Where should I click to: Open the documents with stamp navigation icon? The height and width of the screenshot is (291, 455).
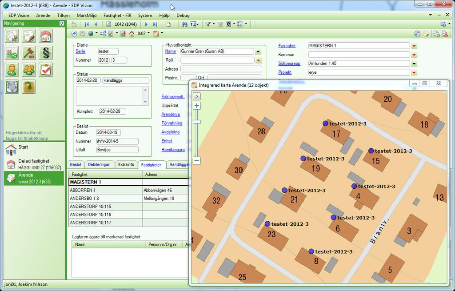point(12,36)
